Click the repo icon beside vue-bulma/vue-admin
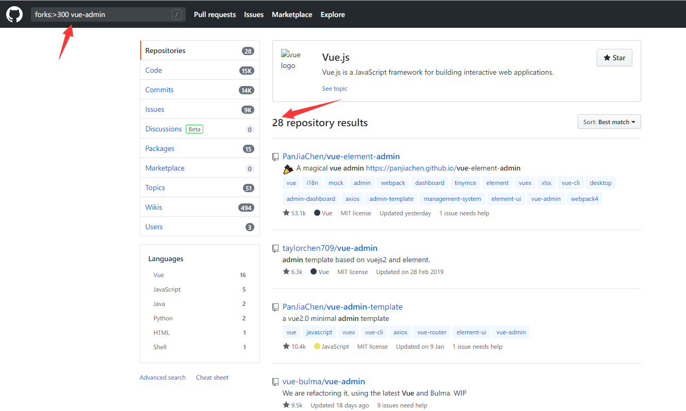 pos(276,382)
